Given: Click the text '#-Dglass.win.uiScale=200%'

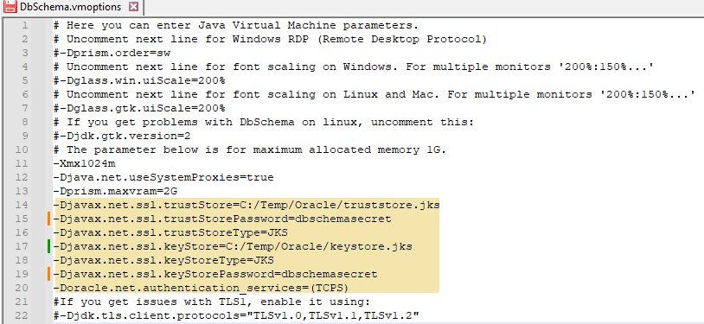Looking at the screenshot, I should (138, 80).
